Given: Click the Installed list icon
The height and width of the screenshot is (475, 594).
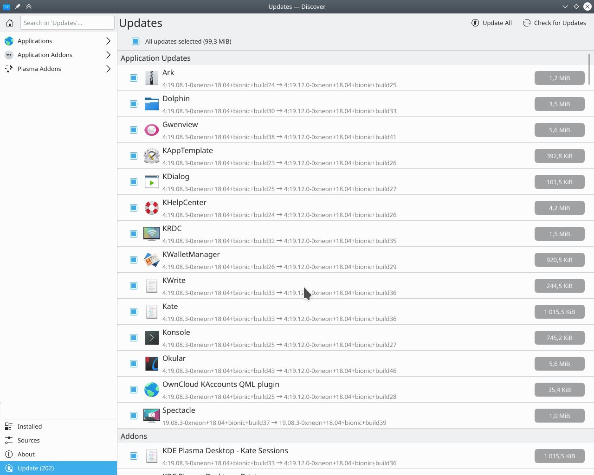Looking at the screenshot, I should 9,426.
